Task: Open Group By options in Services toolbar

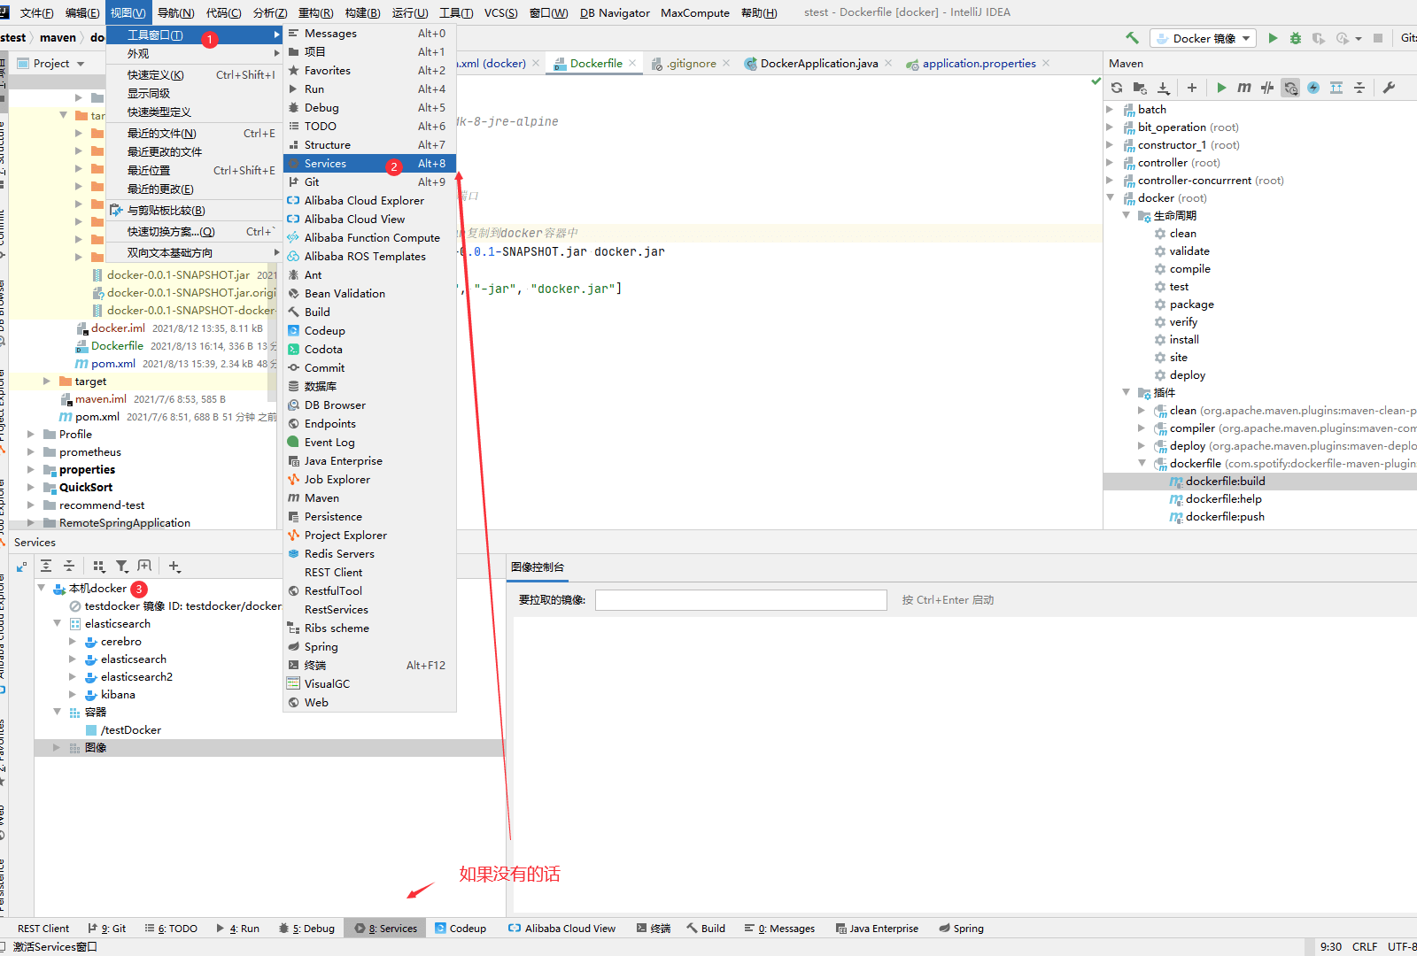Action: [99, 566]
